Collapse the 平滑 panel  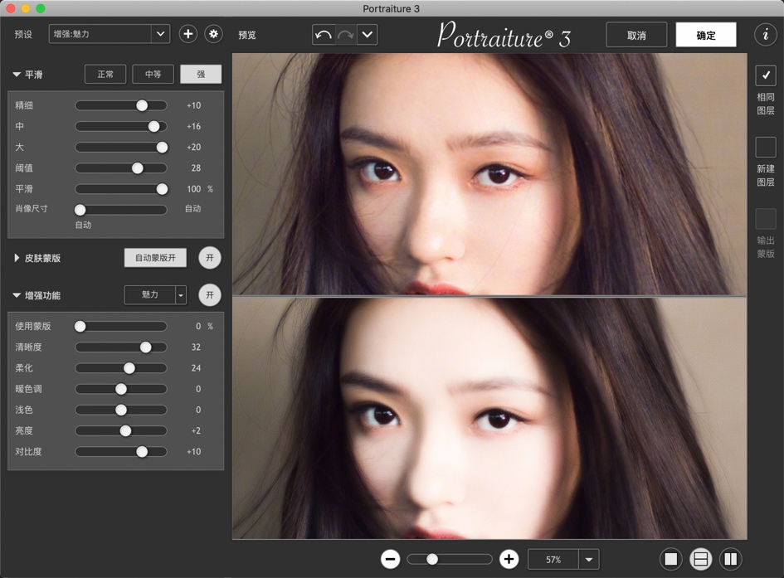[15, 74]
